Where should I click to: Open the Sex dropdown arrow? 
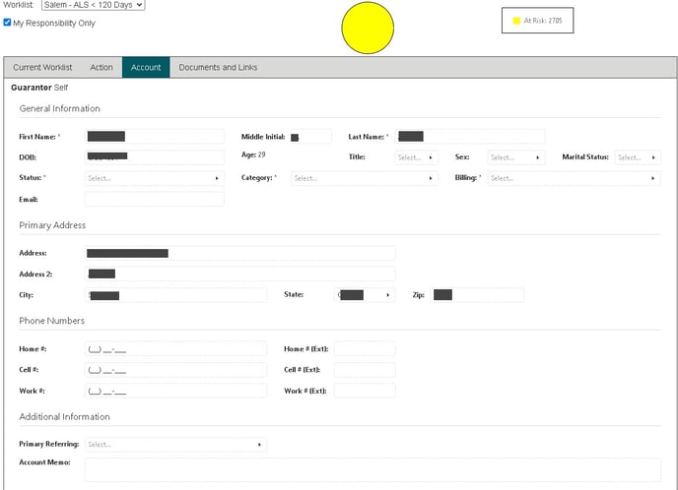click(538, 157)
